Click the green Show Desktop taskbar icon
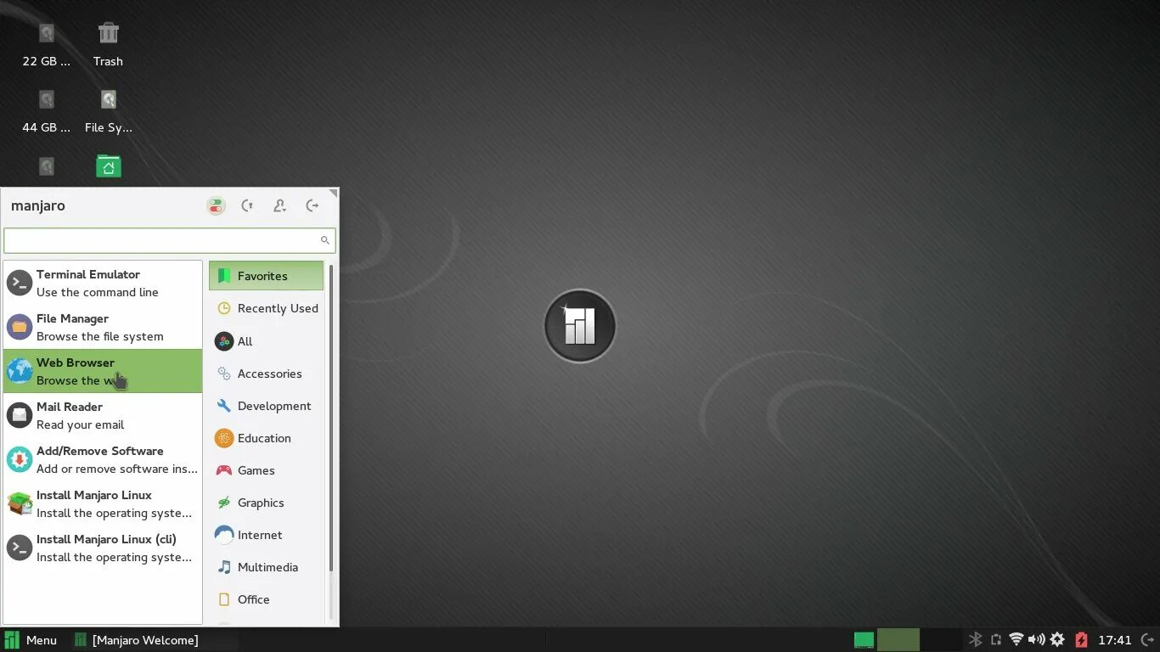This screenshot has width=1160, height=652. [864, 640]
